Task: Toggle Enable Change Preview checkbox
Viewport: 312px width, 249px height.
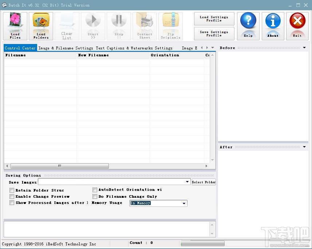Action: [x=12, y=197]
